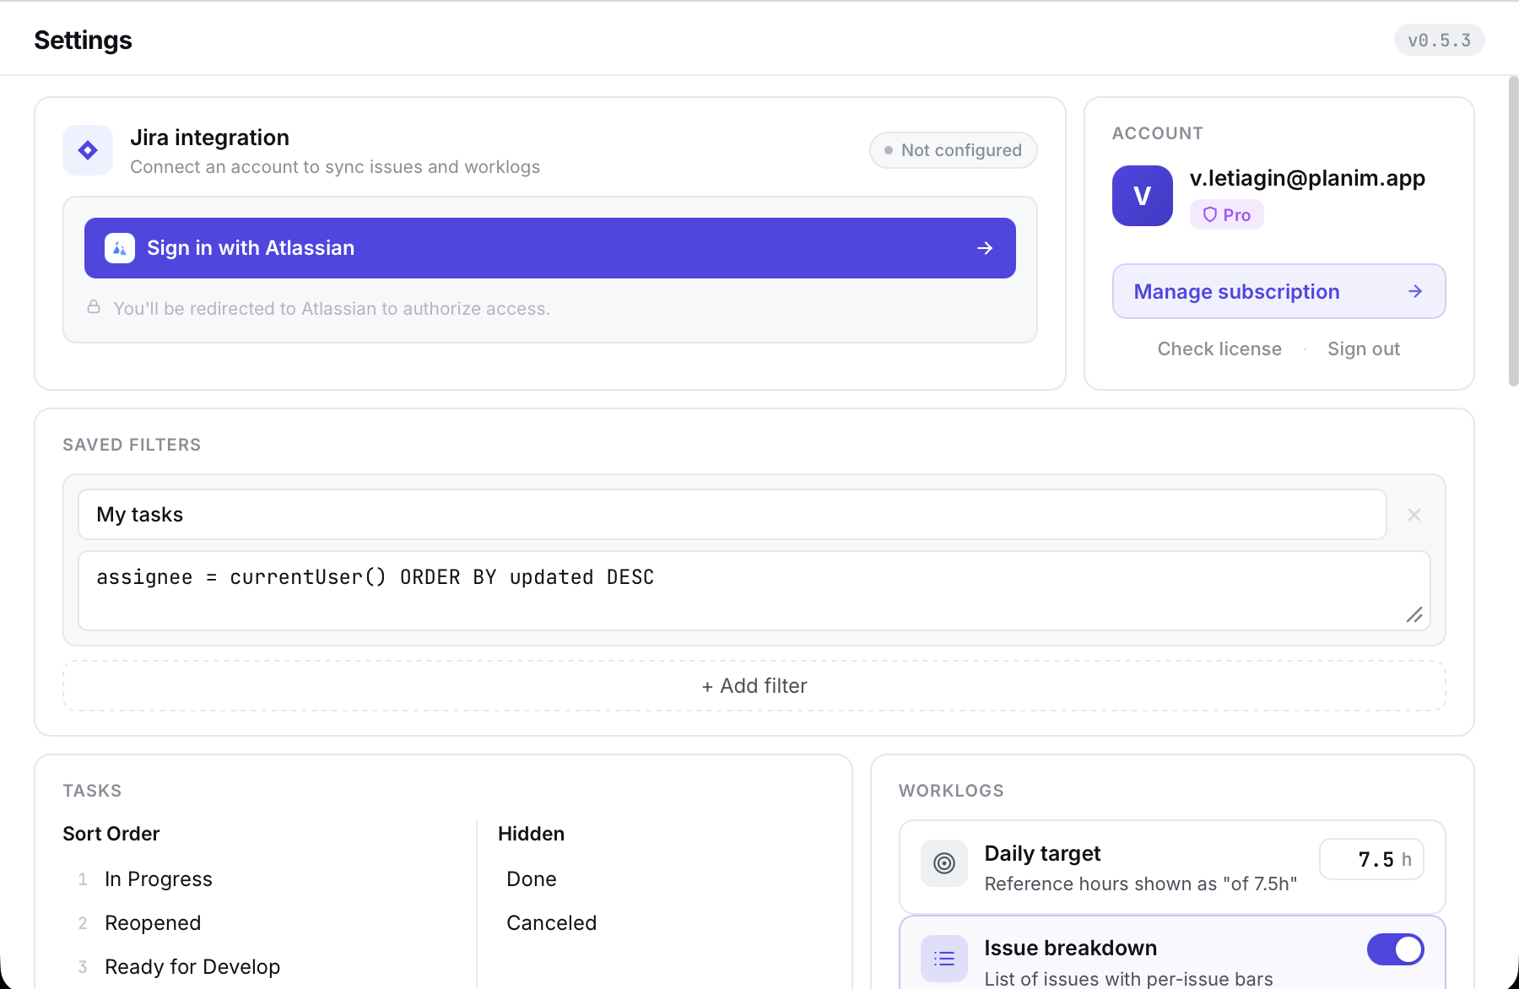Image resolution: width=1519 pixels, height=989 pixels.
Task: Sign out of the account
Action: (x=1364, y=349)
